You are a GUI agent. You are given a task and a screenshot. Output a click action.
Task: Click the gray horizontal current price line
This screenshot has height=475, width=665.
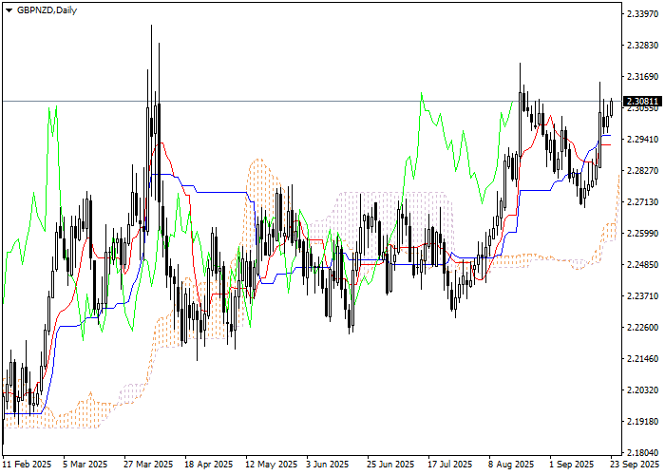click(285, 101)
